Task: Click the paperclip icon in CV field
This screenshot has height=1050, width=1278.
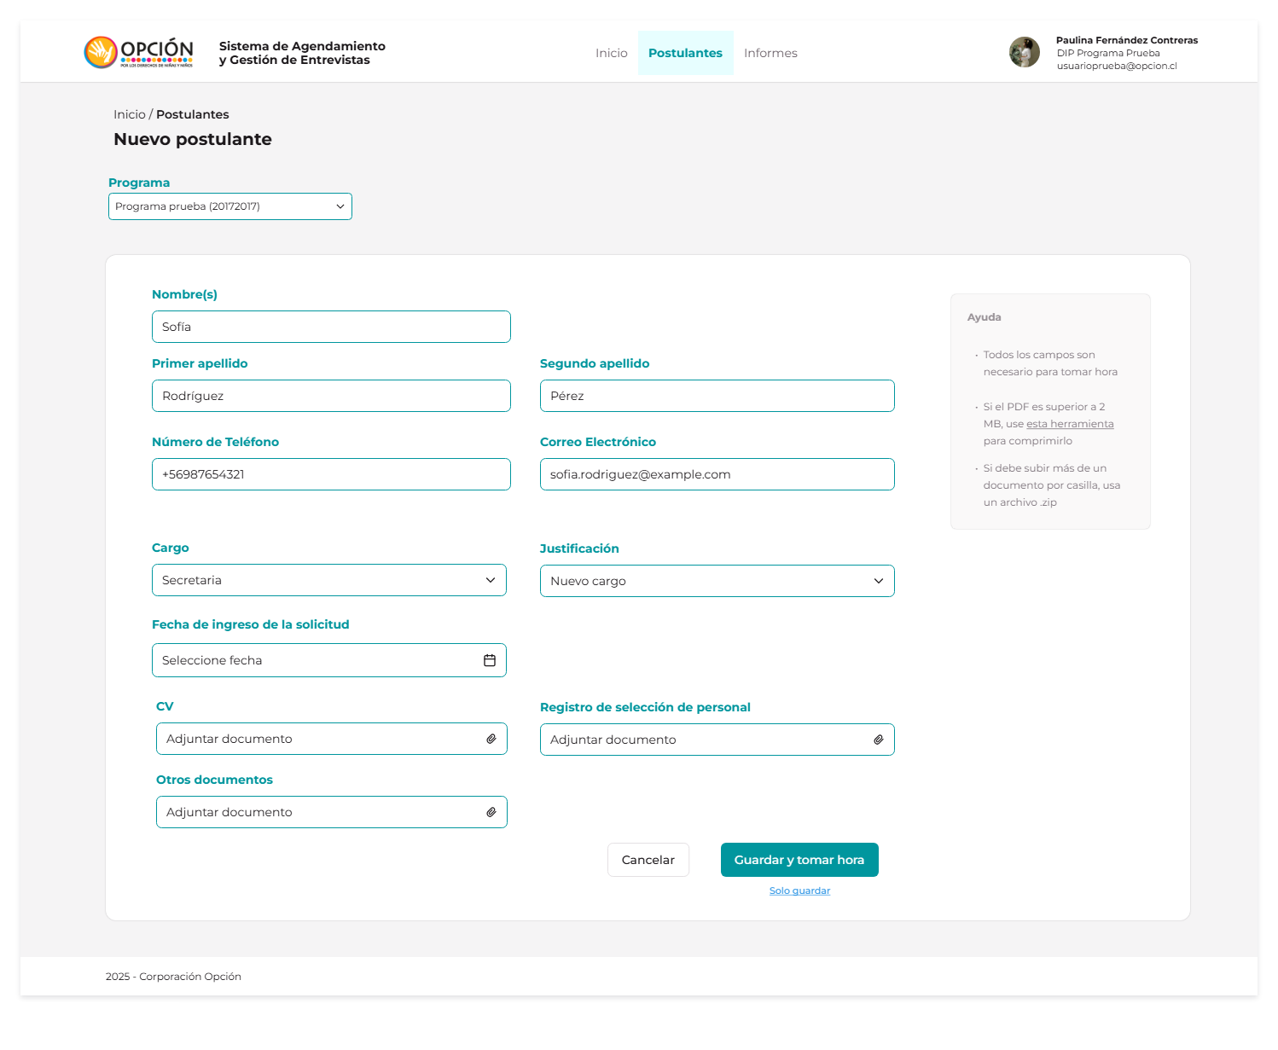Action: tap(491, 739)
